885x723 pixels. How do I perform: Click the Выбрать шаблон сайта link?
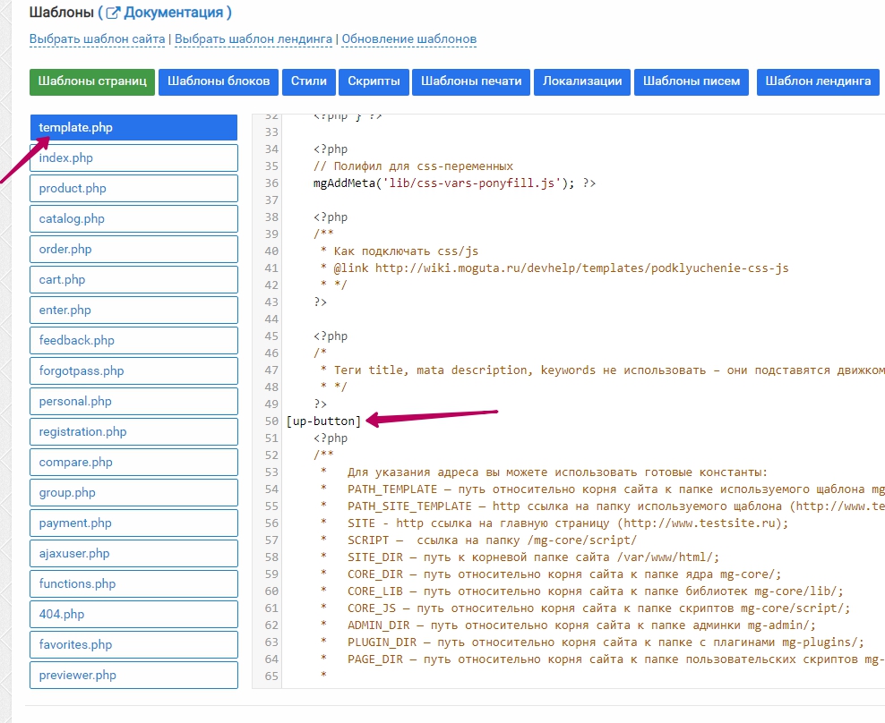[x=97, y=39]
